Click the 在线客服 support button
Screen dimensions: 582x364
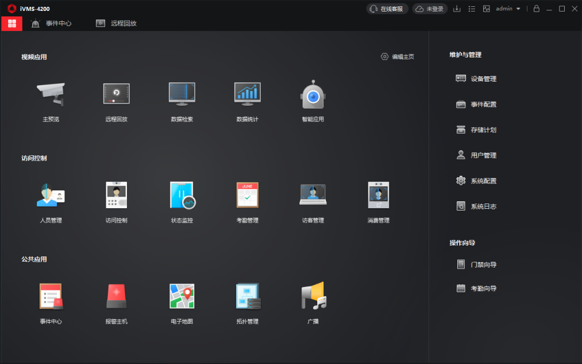[387, 9]
